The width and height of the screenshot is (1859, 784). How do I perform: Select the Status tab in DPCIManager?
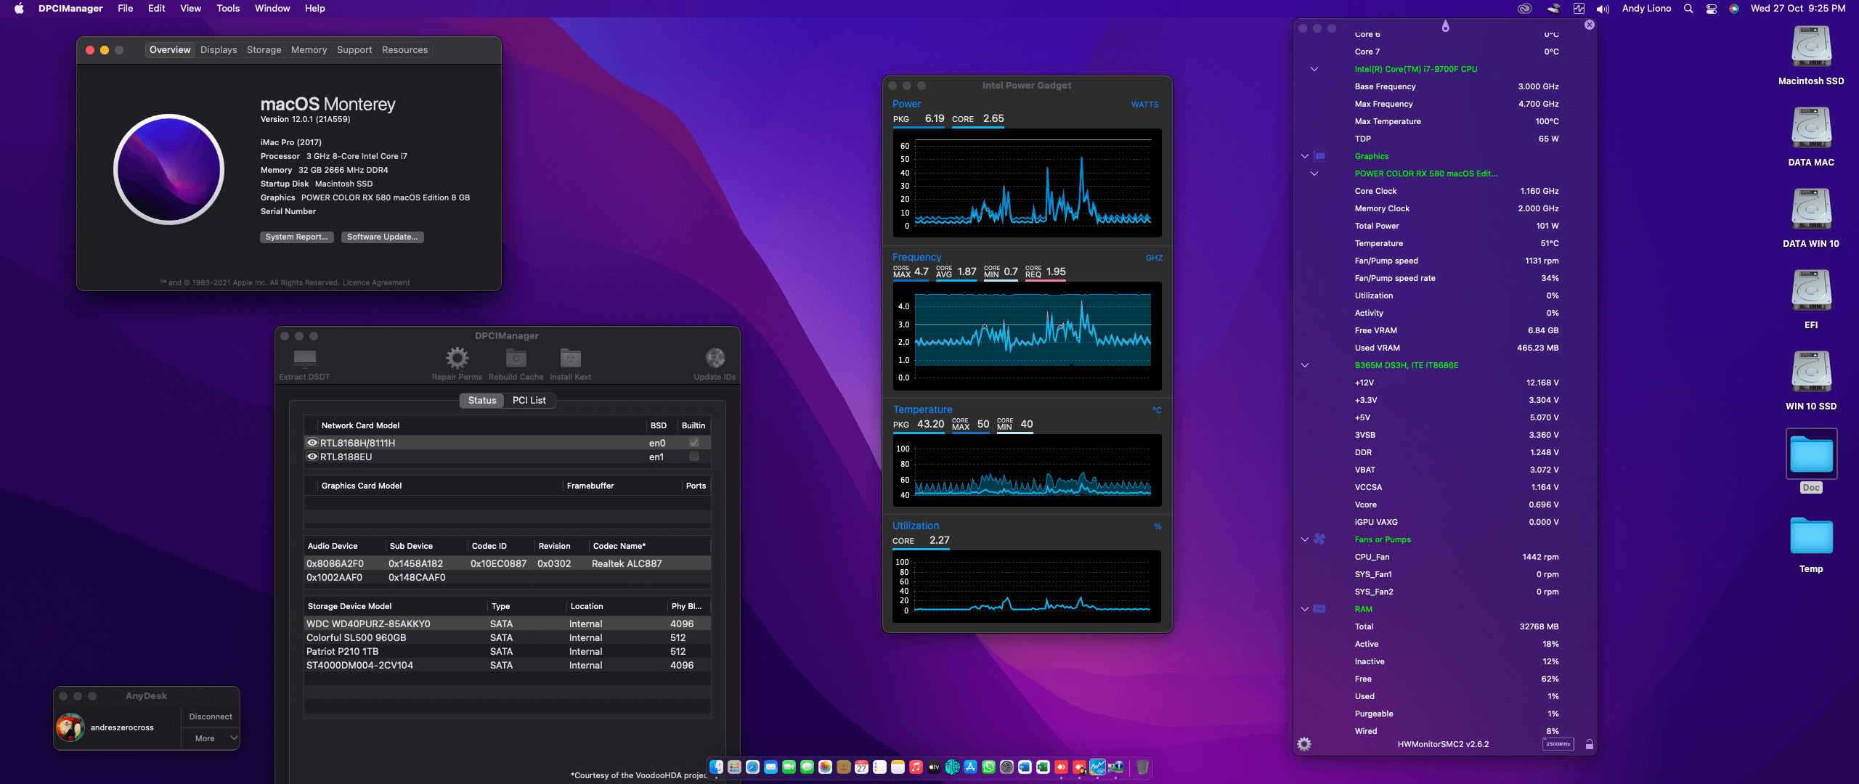482,400
